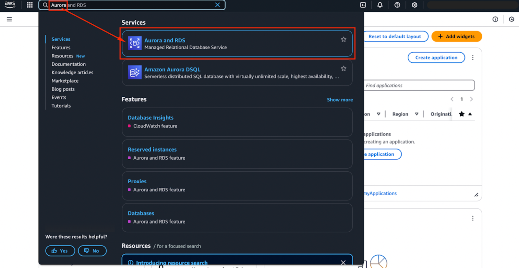Click the Add widgets button
519x268 pixels.
pos(456,36)
